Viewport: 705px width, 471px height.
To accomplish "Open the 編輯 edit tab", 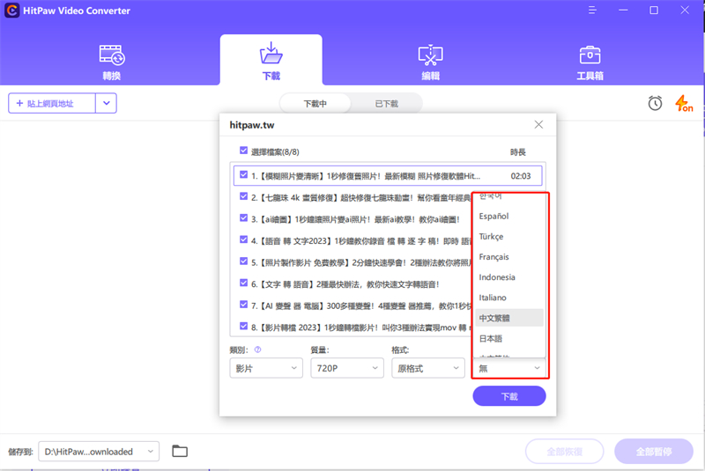I will (x=430, y=62).
